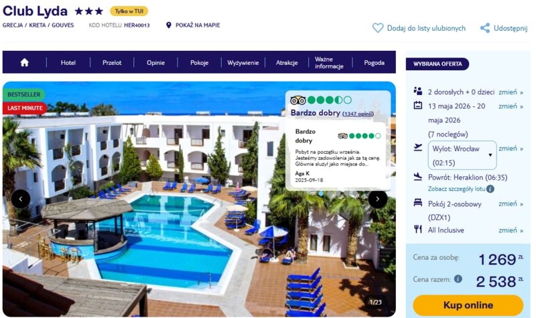Open the Wyżywienie tab
This screenshot has width=536, height=318.
coord(243,62)
